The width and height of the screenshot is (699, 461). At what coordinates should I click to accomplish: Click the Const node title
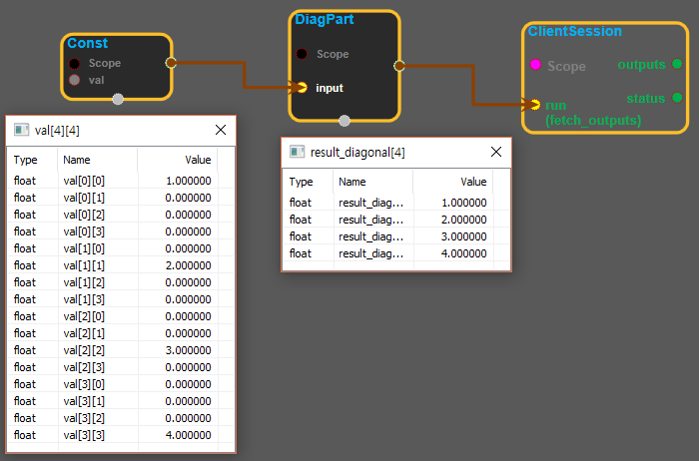coord(88,43)
